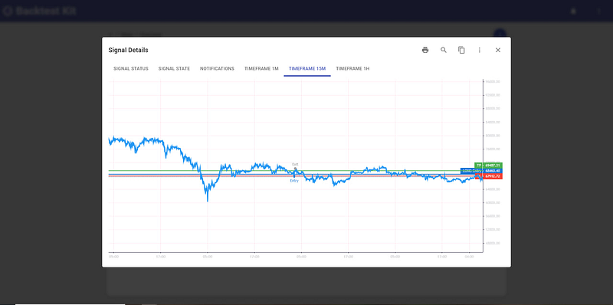
Task: Click the green TP price label
Action: tap(488, 166)
